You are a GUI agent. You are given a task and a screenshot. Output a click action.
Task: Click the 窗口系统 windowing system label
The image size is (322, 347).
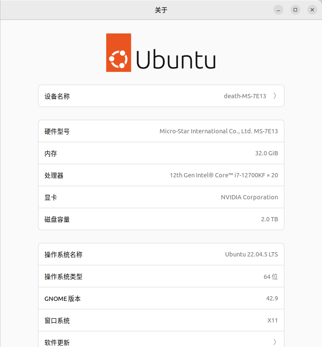57,320
